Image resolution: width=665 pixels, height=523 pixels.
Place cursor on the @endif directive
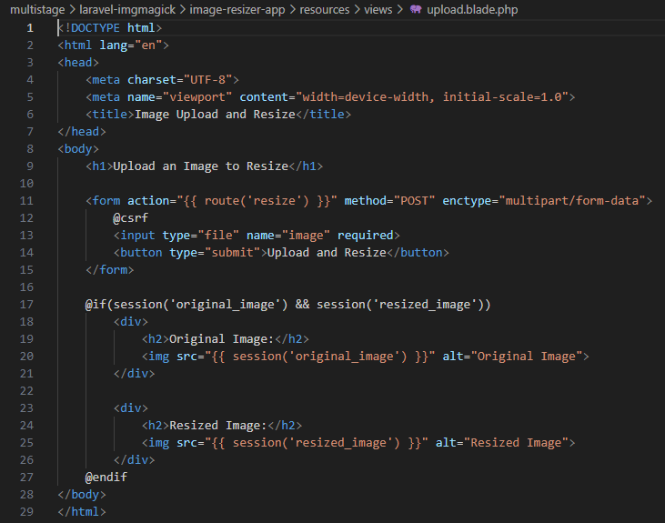pos(106,478)
